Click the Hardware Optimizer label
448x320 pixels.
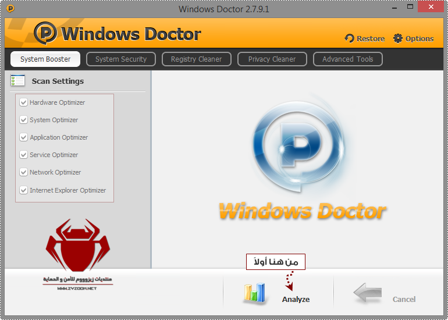tap(58, 102)
